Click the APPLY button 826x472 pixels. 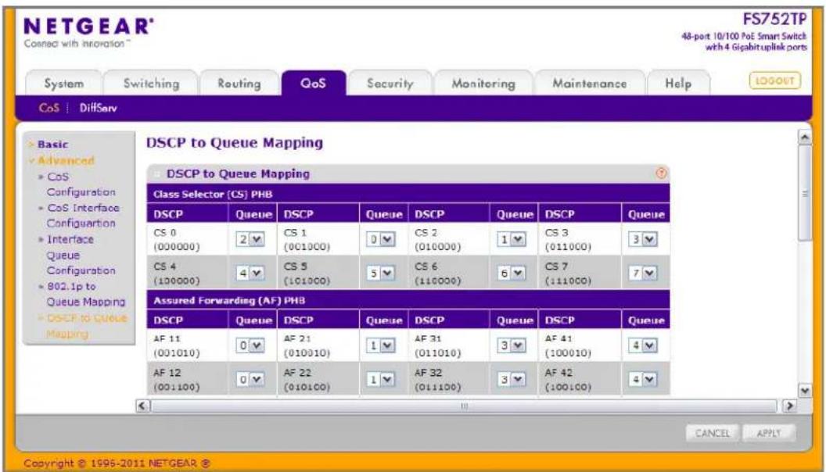pyautogui.click(x=769, y=433)
